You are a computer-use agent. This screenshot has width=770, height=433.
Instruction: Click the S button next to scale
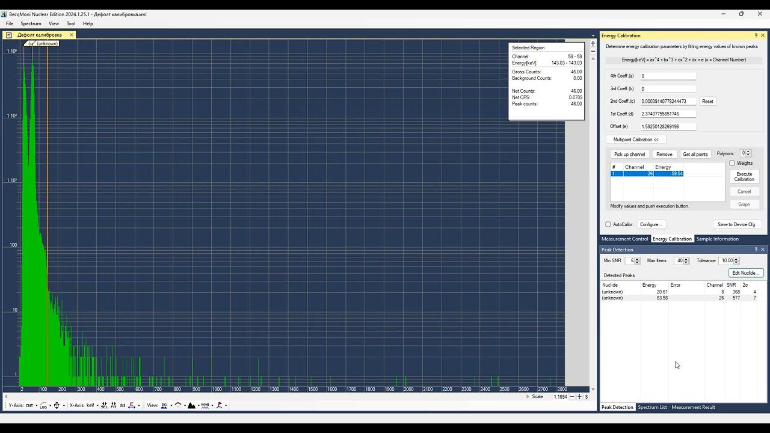[587, 396]
